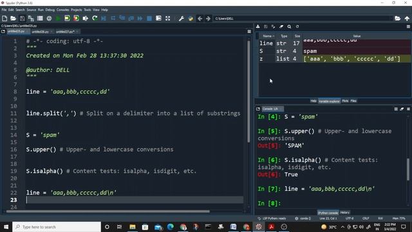Switch to the Help pane tab
Viewport: 412px width, 232px height.
tap(314, 101)
